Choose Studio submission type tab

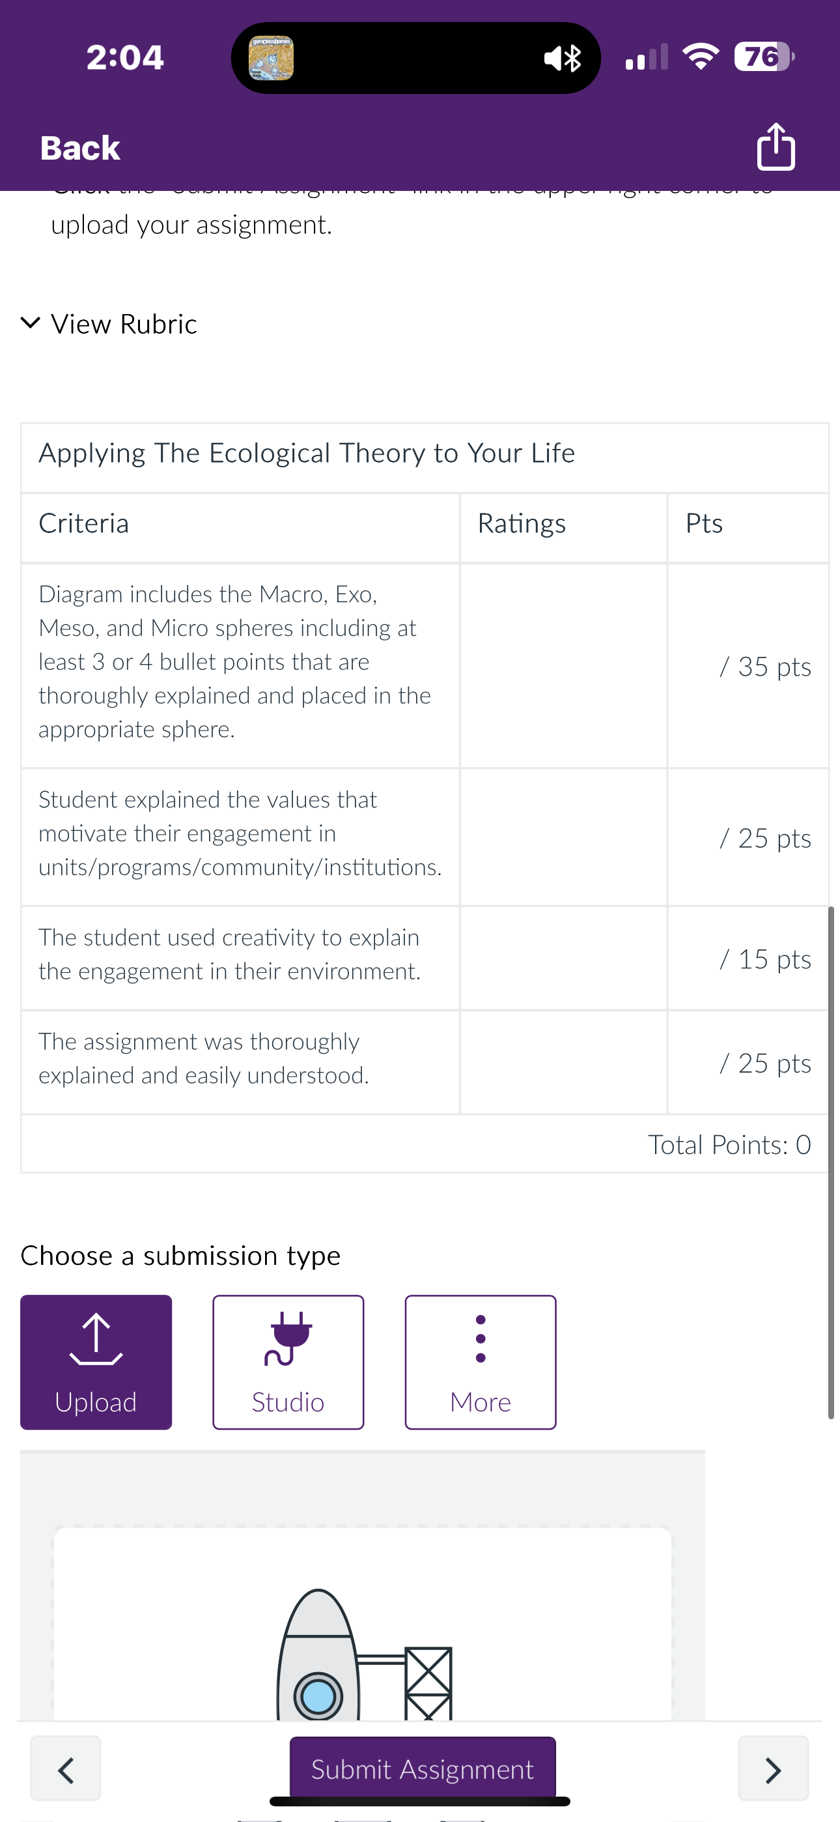coord(288,1361)
